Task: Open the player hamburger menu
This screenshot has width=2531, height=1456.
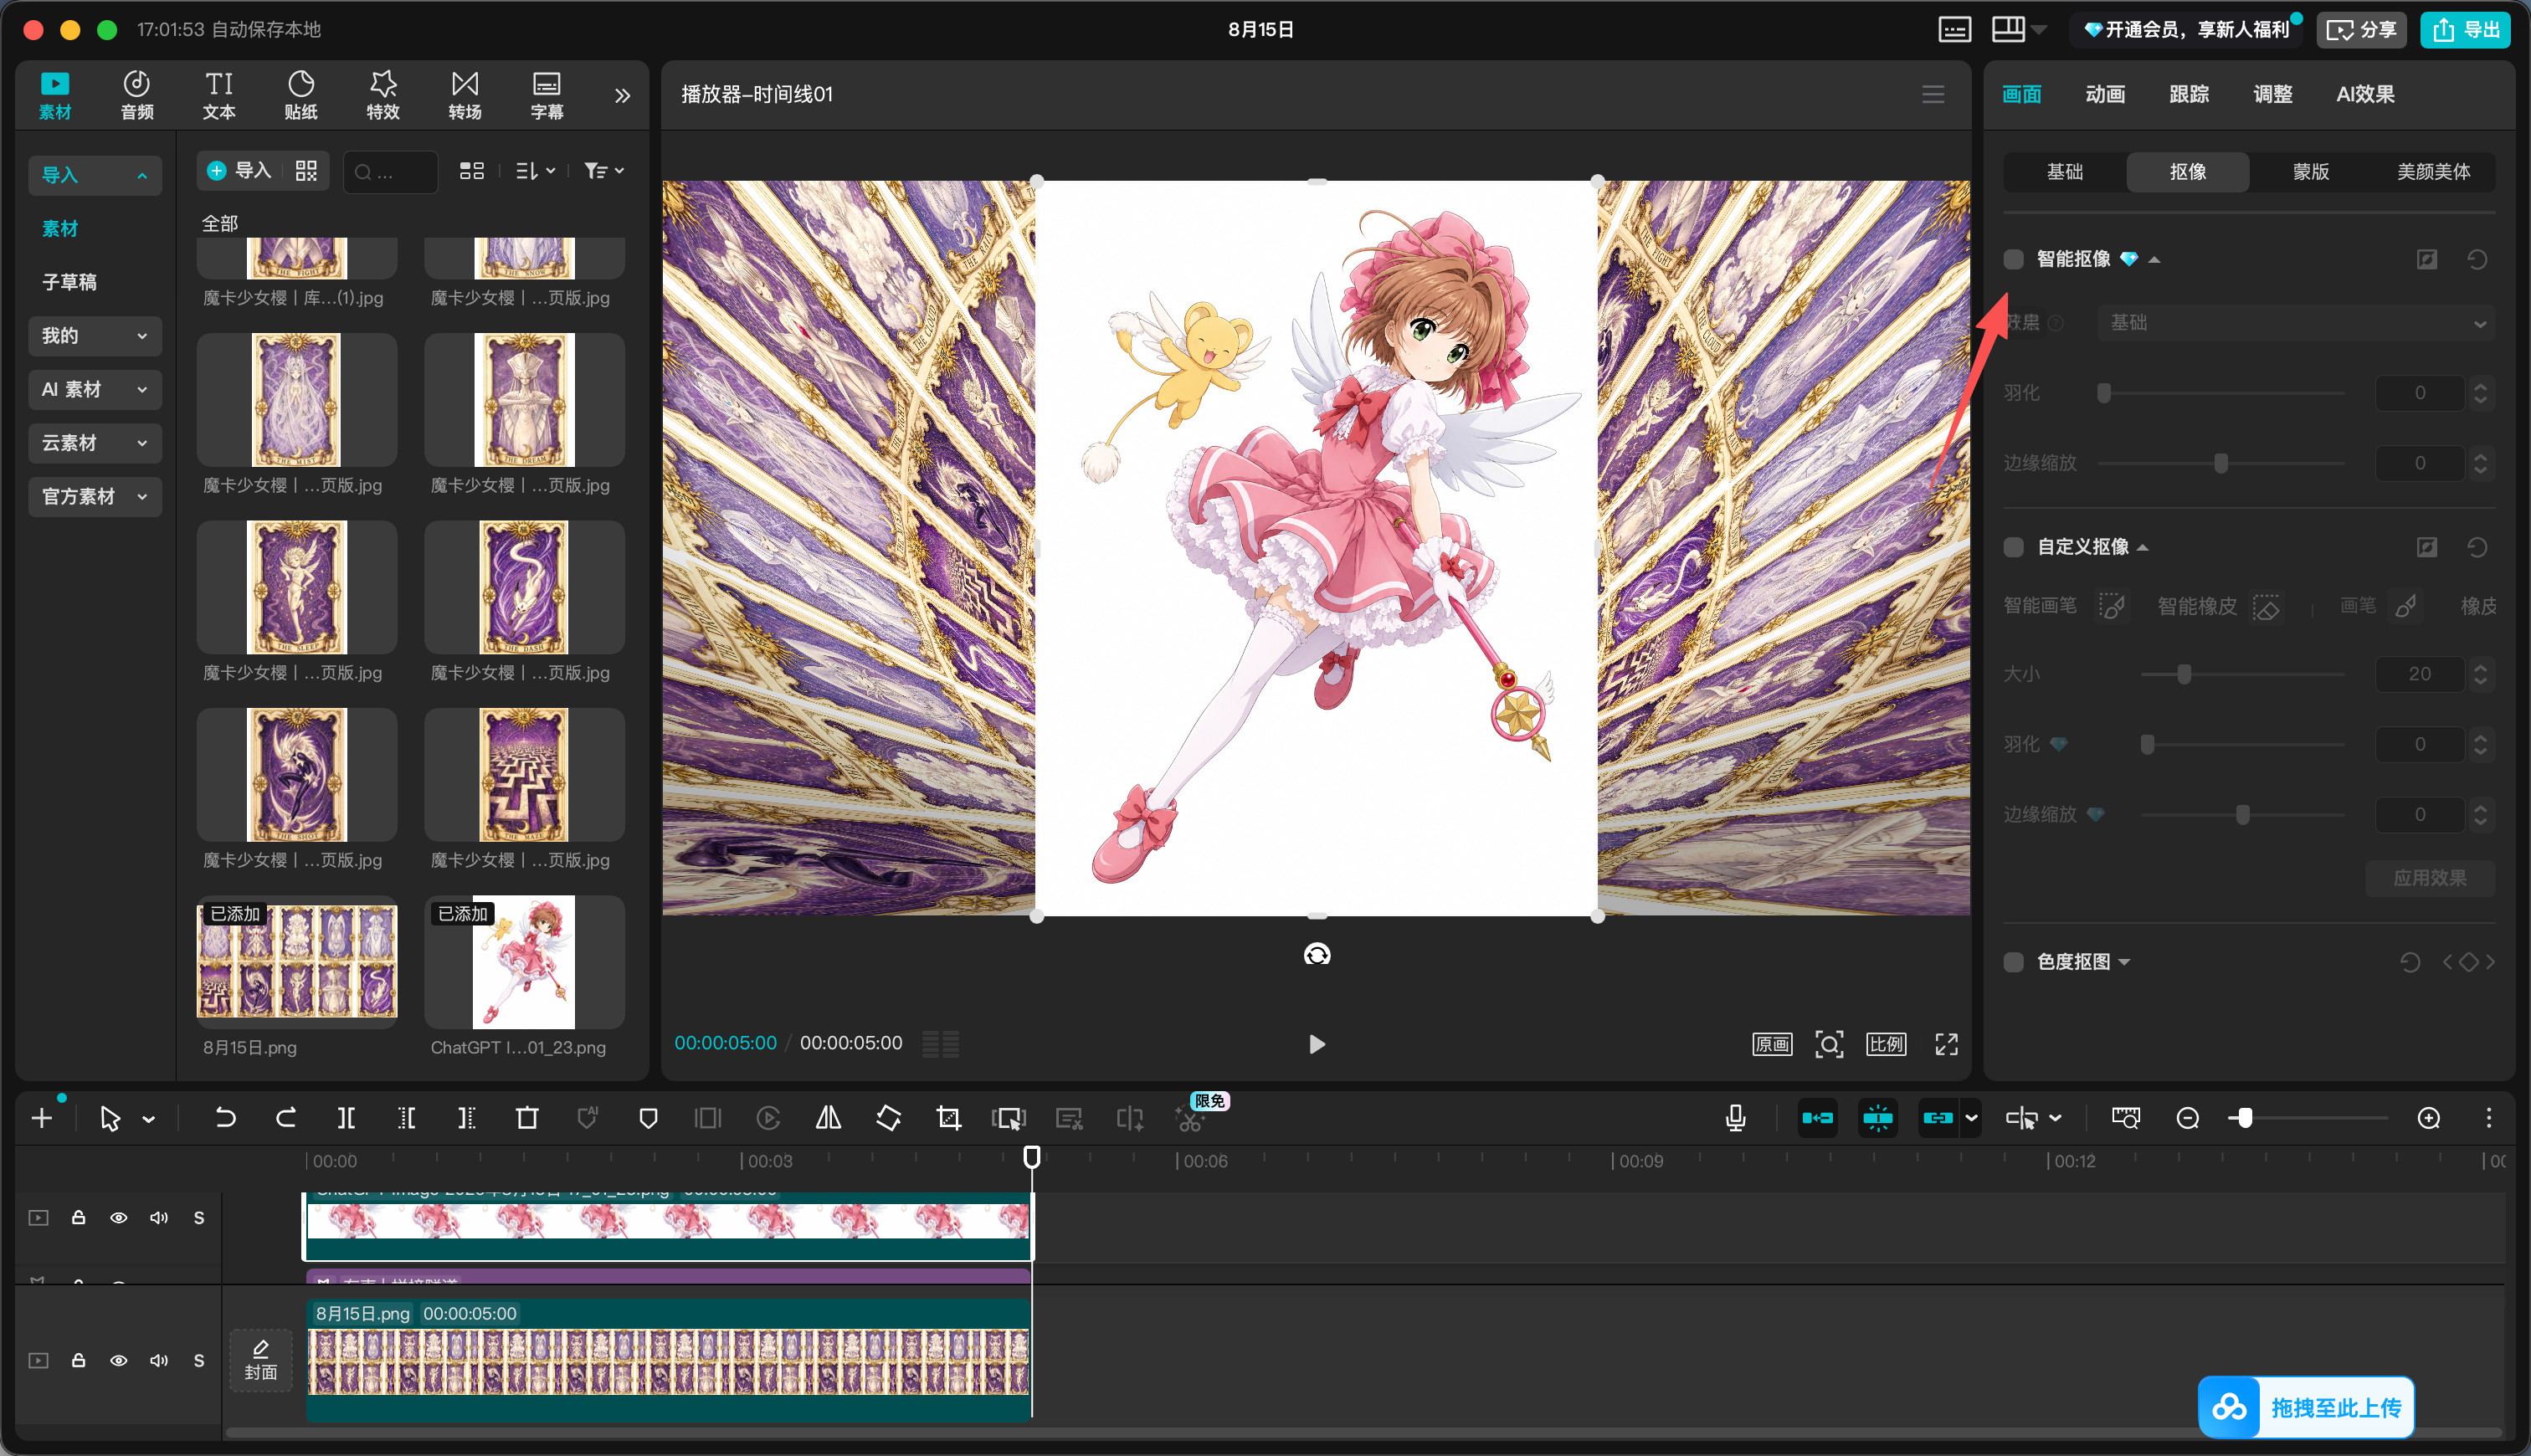Action: (x=1933, y=94)
